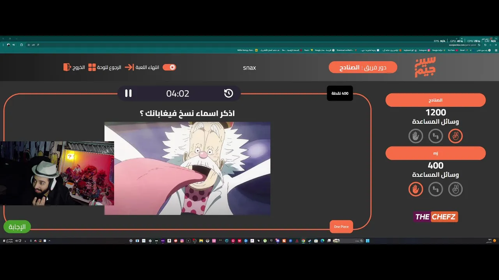Reset the timer with the circular arrow icon

point(228,93)
